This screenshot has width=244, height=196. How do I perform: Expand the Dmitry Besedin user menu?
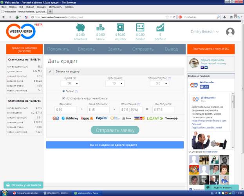204,31
